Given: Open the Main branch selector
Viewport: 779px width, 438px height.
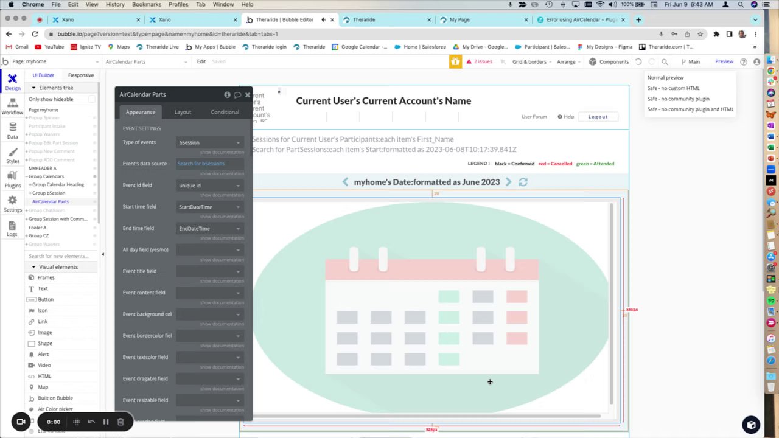Looking at the screenshot, I should coord(690,61).
